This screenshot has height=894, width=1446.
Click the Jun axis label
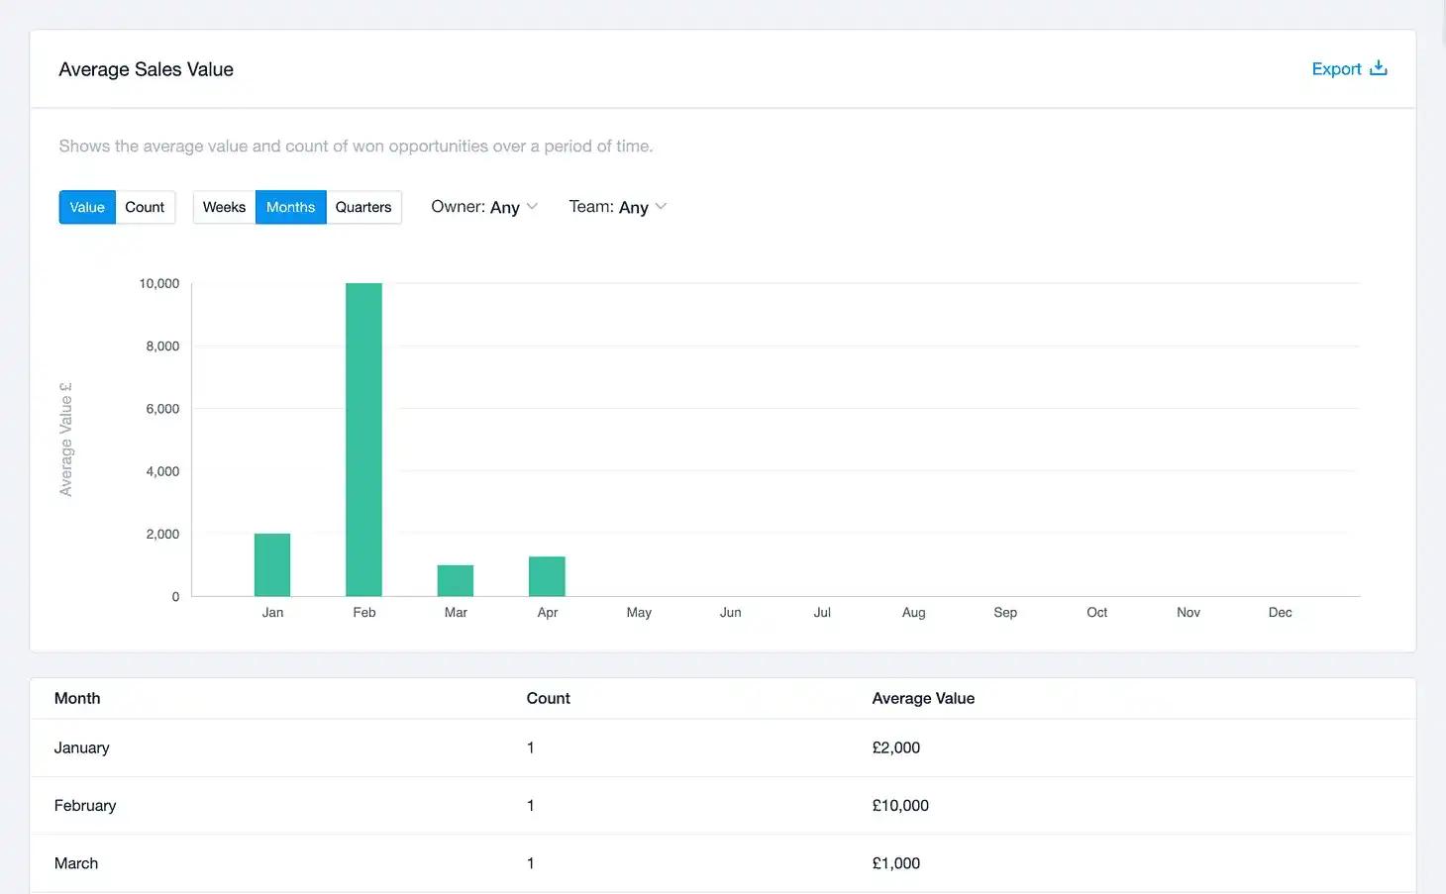(730, 612)
